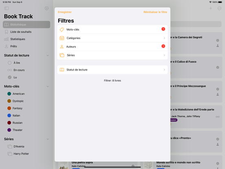
Task: Toggle read checkmark on Calice di Fuoco
Action: coord(218,67)
